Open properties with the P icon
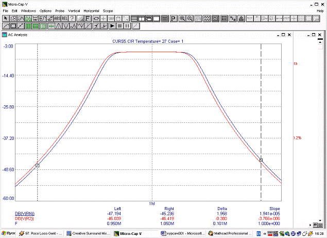Viewport: 327px width, 238px height. 174,18
